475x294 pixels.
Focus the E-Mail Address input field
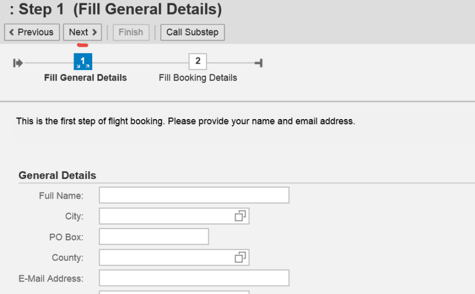click(x=194, y=278)
